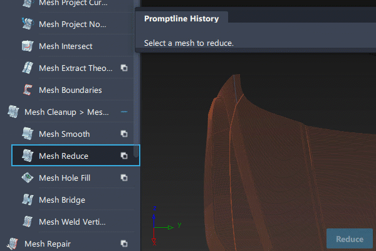The image size is (376, 251).
Task: Open Mesh Smooth option box
Action: (124, 134)
